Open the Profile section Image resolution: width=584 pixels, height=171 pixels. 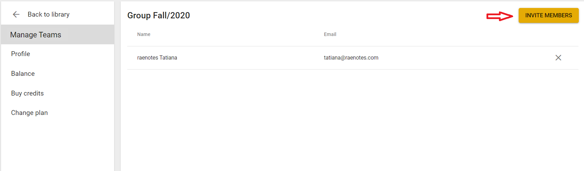click(x=20, y=54)
